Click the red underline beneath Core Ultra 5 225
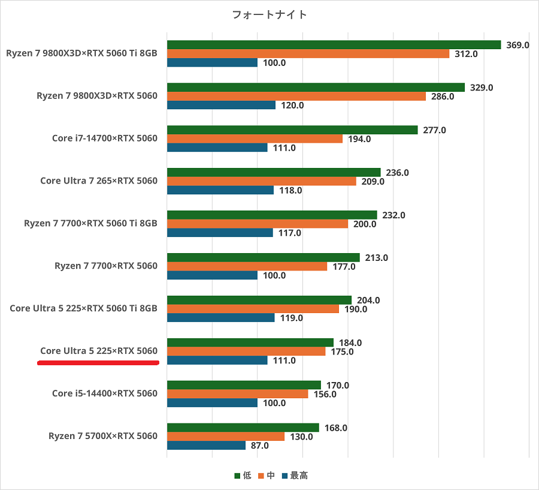The width and height of the screenshot is (539, 490). pos(98,363)
